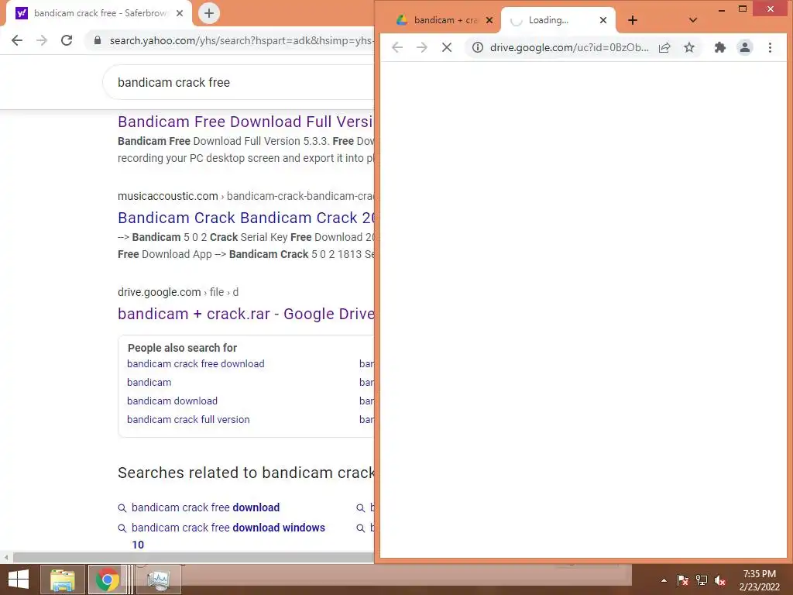Open the monitor app on taskbar
This screenshot has height=595, width=793.
tap(158, 580)
